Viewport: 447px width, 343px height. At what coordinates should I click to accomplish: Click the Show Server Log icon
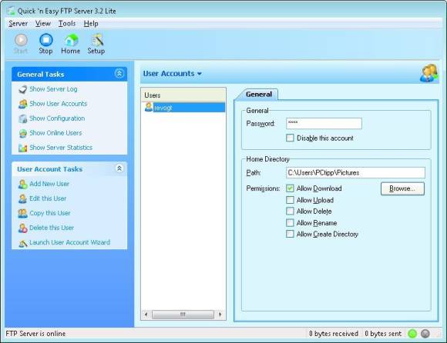pyautogui.click(x=23, y=89)
